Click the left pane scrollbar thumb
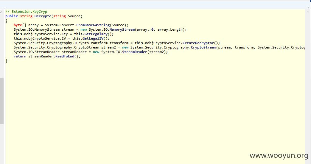The height and width of the screenshot is (164, 311). point(1,101)
